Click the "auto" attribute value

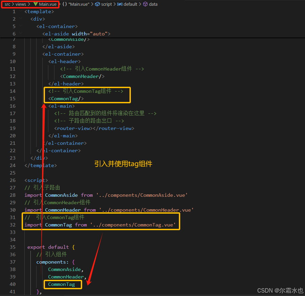point(99,34)
